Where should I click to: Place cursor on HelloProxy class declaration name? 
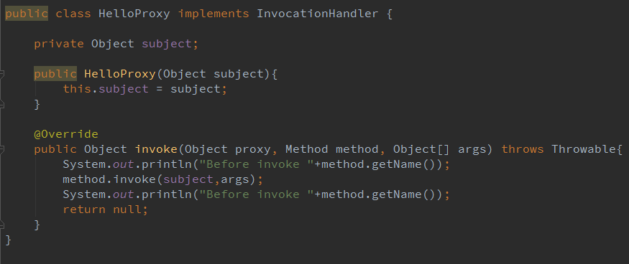click(x=134, y=14)
